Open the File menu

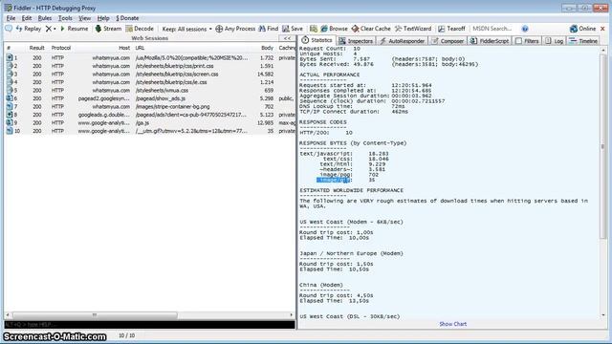tap(11, 18)
